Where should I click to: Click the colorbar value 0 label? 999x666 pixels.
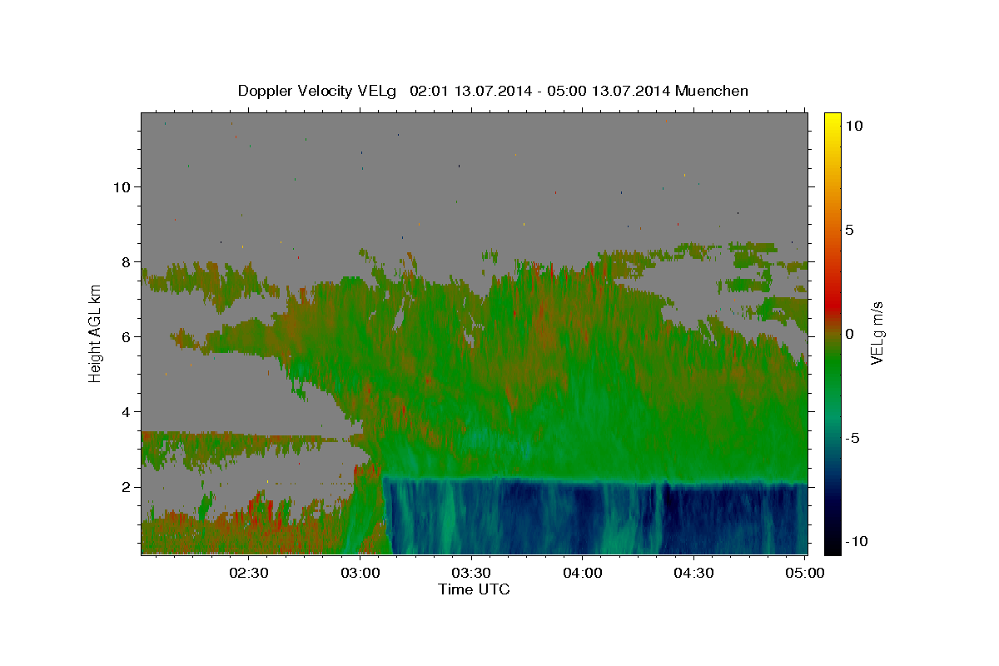tap(849, 334)
